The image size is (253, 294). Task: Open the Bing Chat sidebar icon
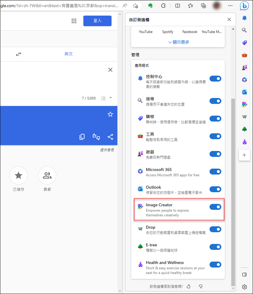point(244,6)
